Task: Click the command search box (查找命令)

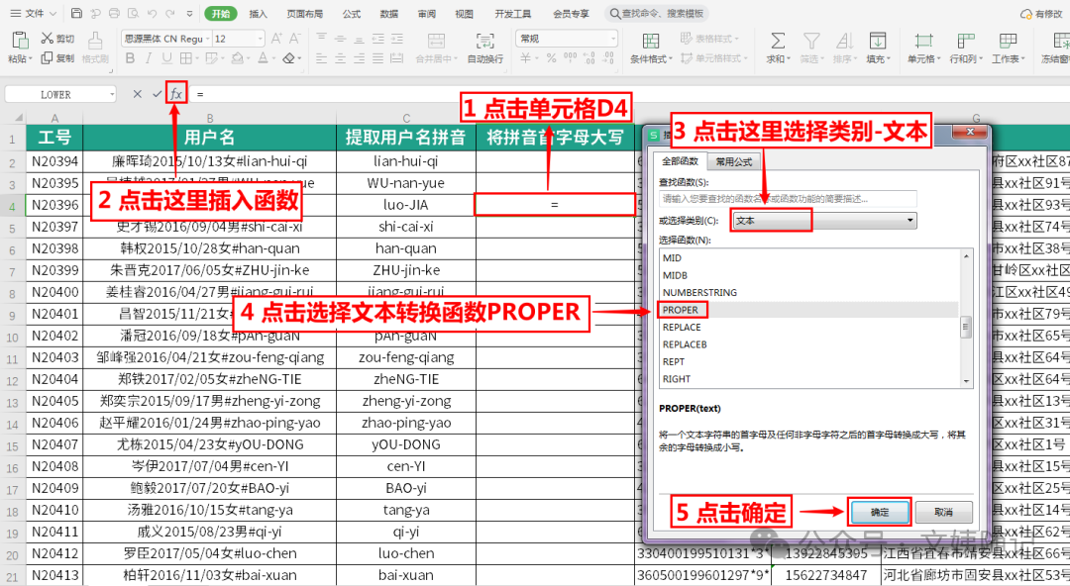Action: click(x=657, y=14)
